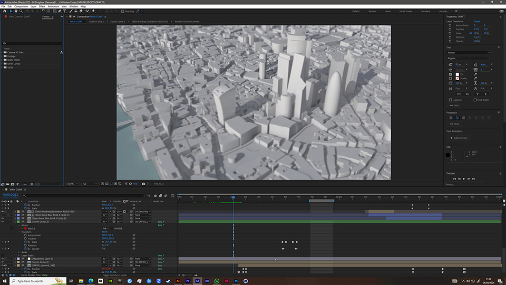
Task: Switch to the Small Screen workspace
Action: pos(406,11)
